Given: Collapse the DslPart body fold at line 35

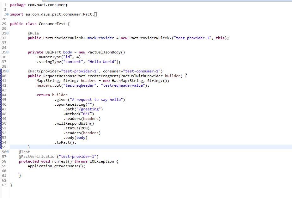Looking at the screenshot, I should [x=8, y=52].
